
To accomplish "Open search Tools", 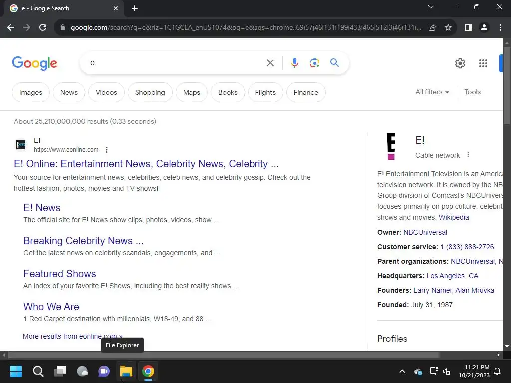I will (472, 92).
